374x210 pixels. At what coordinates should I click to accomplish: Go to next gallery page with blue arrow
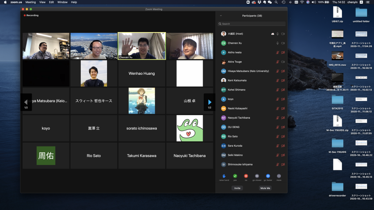210,102
